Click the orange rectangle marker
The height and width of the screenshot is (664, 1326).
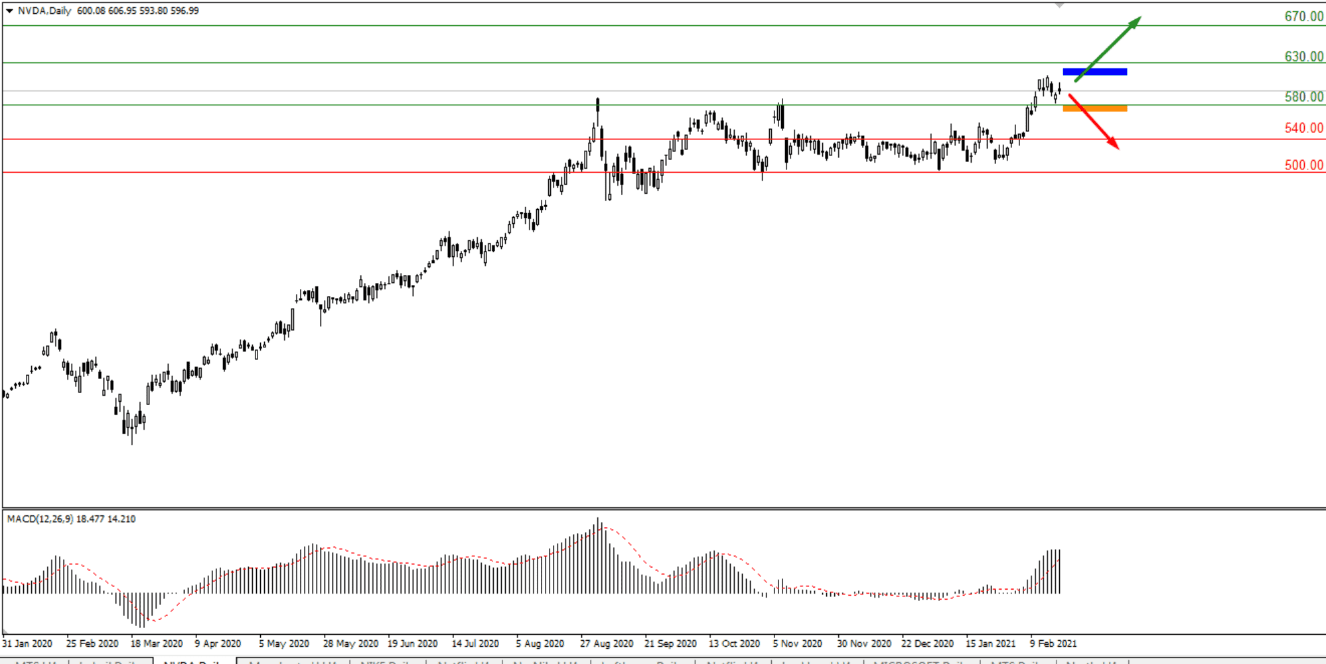click(1094, 108)
